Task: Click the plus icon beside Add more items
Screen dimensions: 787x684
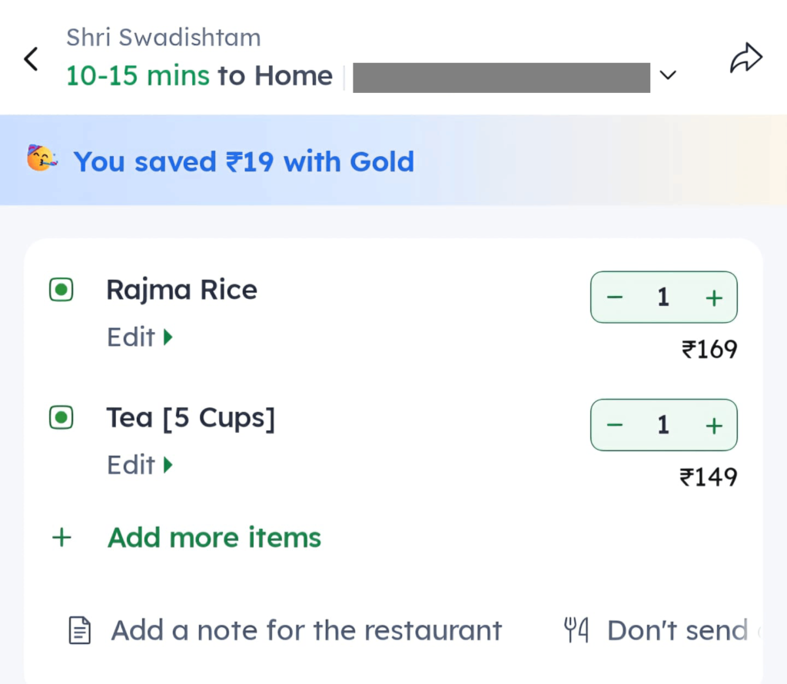Action: 61,538
